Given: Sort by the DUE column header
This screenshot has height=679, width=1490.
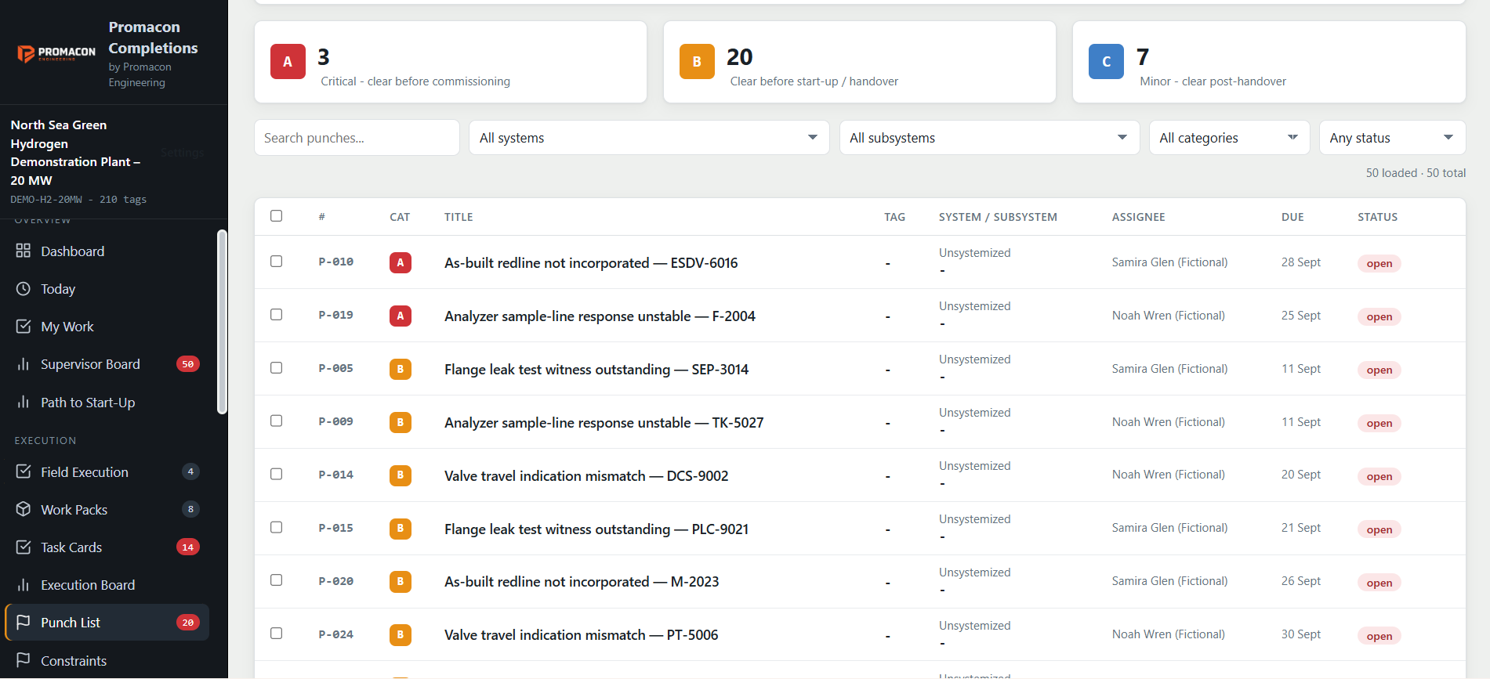Looking at the screenshot, I should 1292,217.
